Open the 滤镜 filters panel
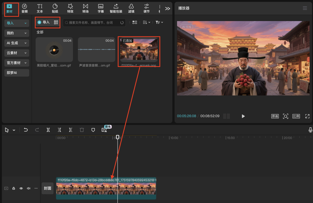Image resolution: width=313 pixels, height=203 pixels. click(x=131, y=8)
